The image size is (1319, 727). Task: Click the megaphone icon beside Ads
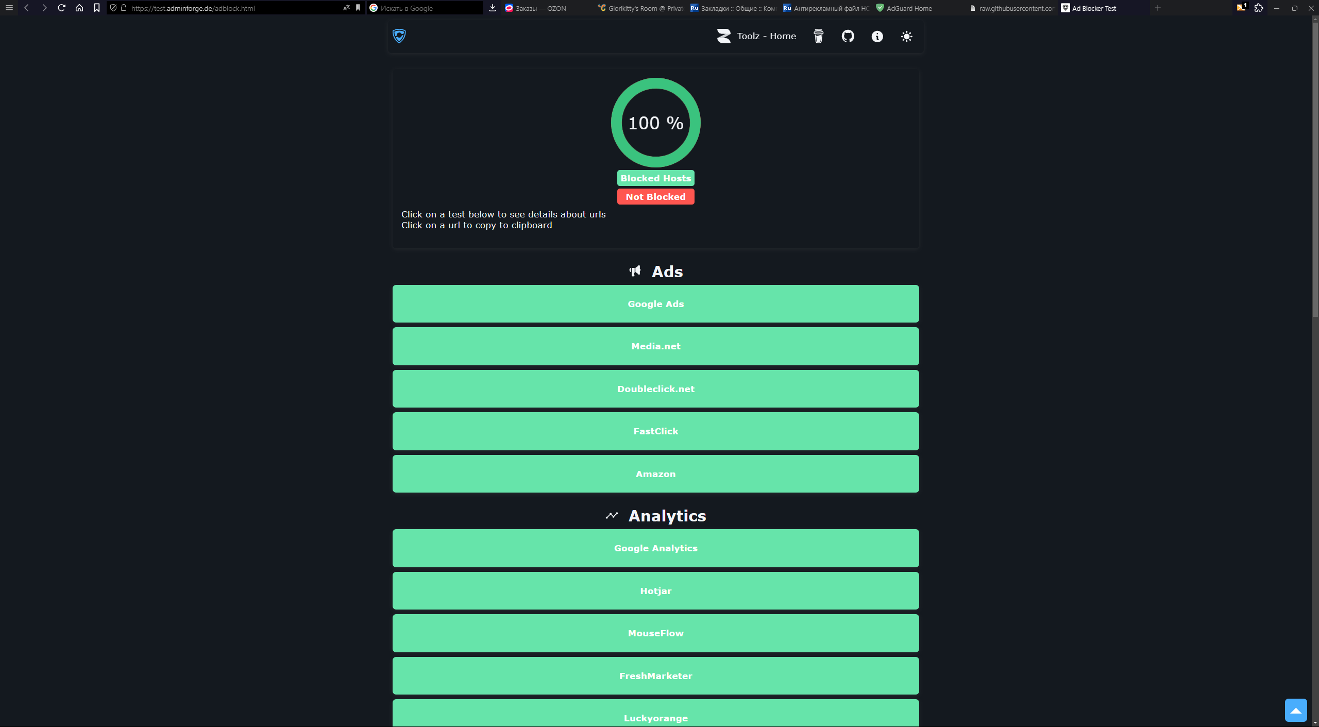point(635,271)
